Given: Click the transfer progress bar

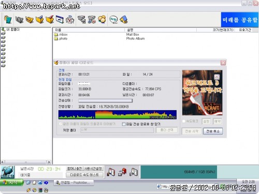Looking at the screenshot, I should click(x=106, y=100).
